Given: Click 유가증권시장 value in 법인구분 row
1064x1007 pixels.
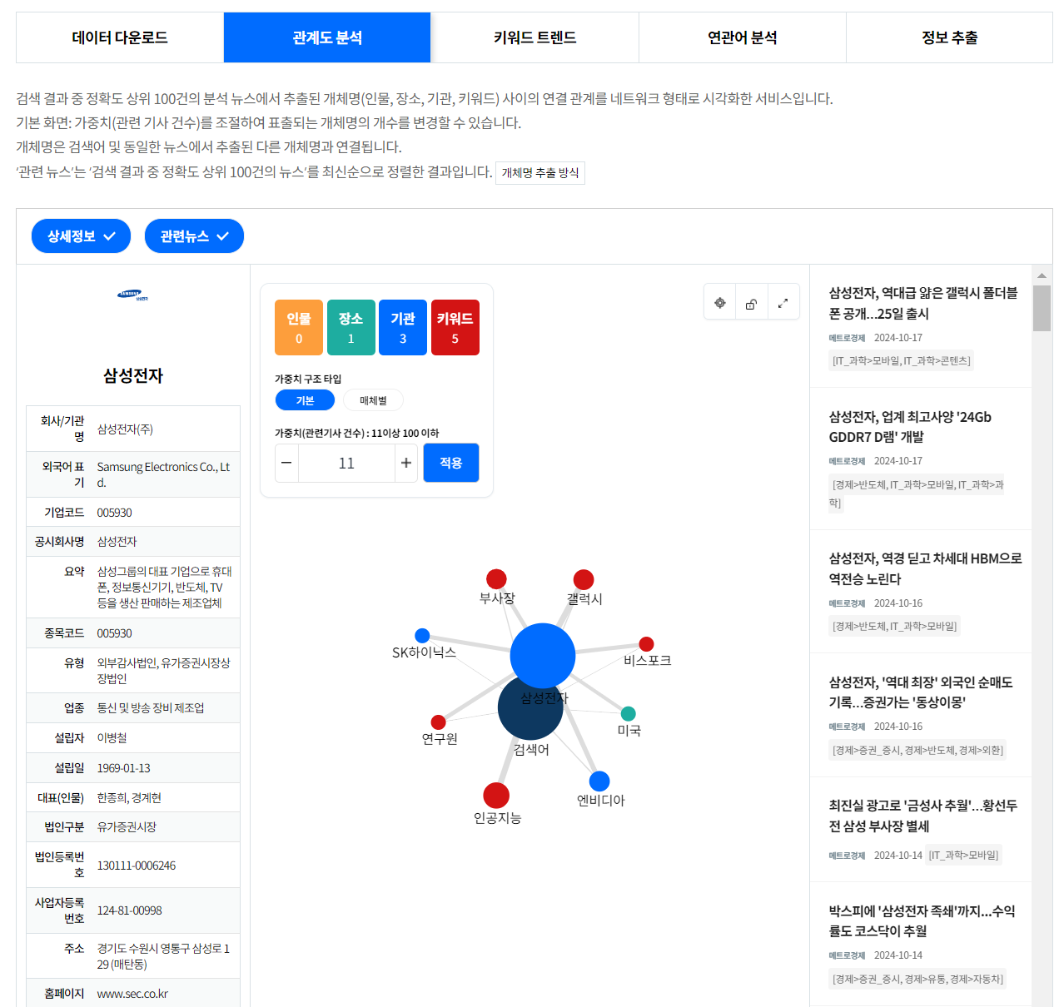Looking at the screenshot, I should [127, 827].
